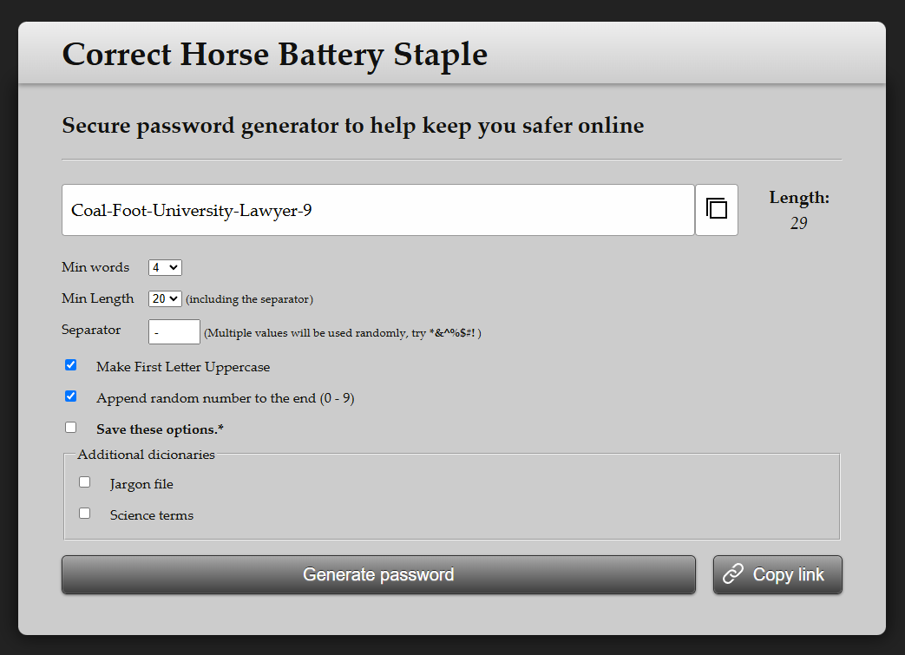Open the Min Length dropdown
Screen dimensions: 905x655
(x=165, y=299)
